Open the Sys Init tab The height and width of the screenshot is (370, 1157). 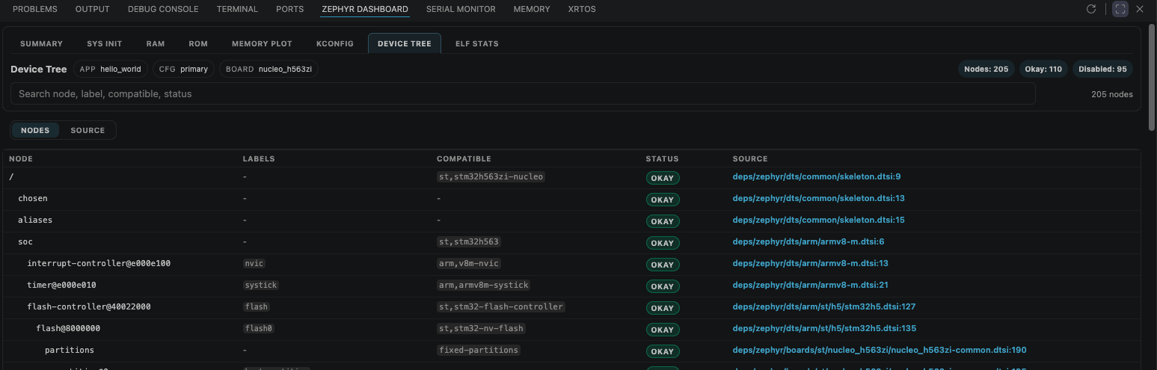tap(104, 43)
